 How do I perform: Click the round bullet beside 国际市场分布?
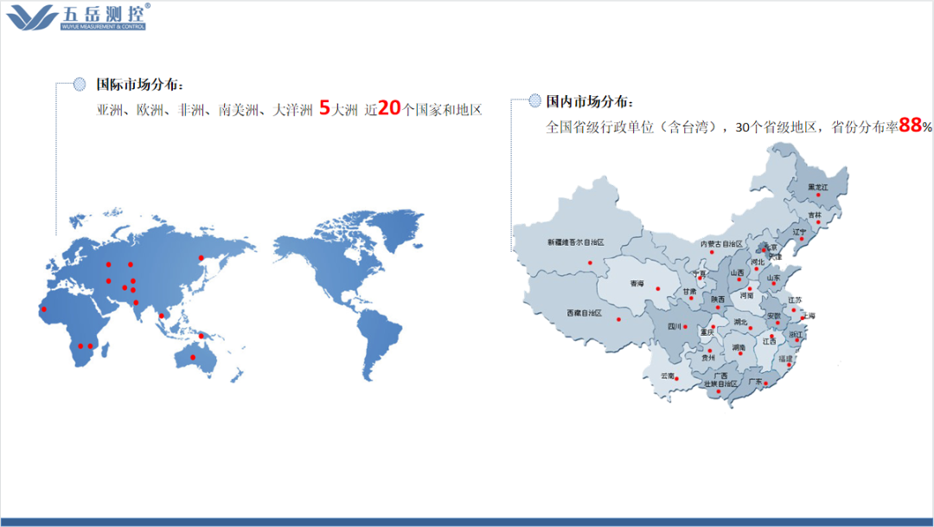coord(79,84)
